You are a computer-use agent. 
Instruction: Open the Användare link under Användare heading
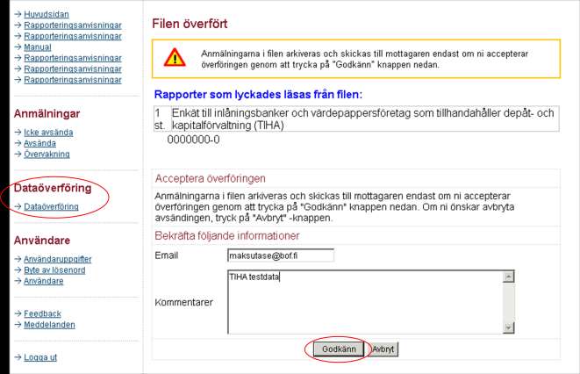(43, 281)
